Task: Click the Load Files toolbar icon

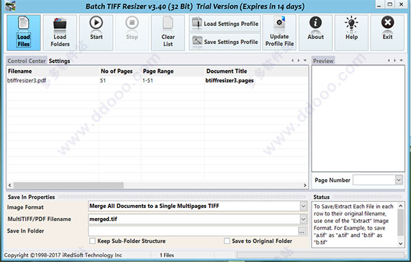Action: pos(23,32)
